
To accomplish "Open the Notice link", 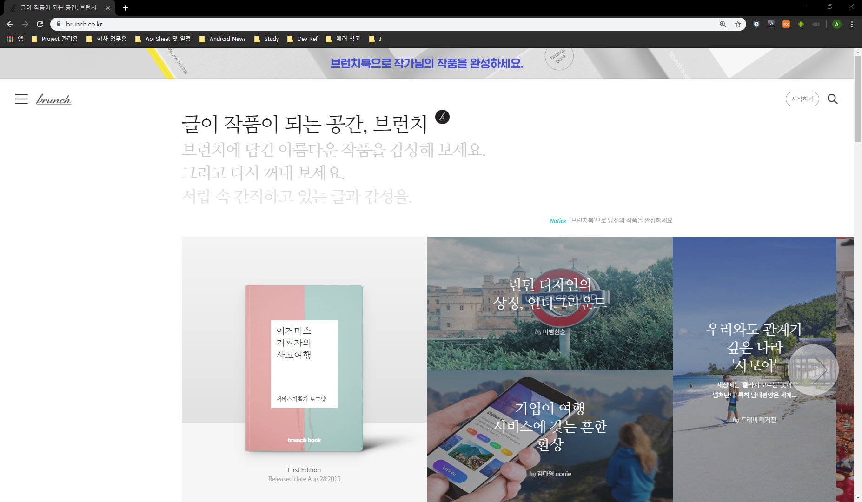I will tap(557, 221).
